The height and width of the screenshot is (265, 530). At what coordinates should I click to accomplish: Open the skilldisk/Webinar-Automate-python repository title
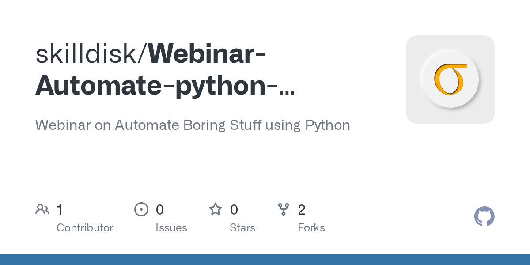pos(164,70)
